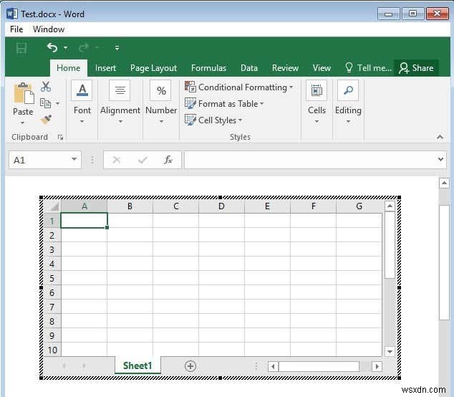Open the File menu
The height and width of the screenshot is (397, 454).
click(x=16, y=29)
